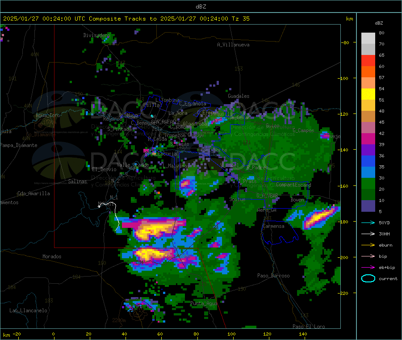This screenshot has height=340, width=402.
Task: Click the 'Aero_GH' place label
Action: (267, 210)
